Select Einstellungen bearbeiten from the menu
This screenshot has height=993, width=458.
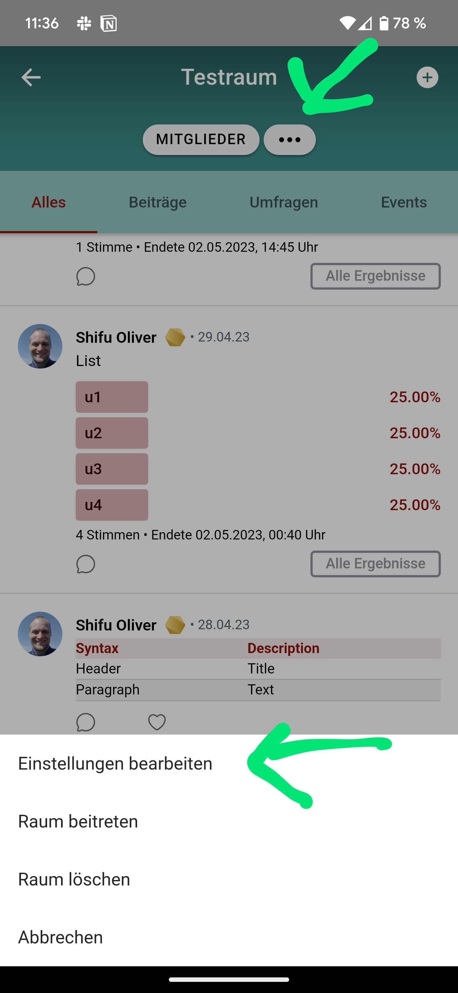(x=115, y=764)
